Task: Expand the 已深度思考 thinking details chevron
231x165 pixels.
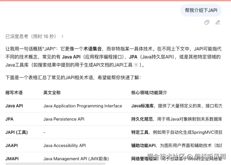Action: pyautogui.click(x=62, y=37)
